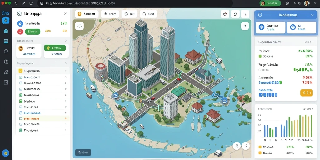Toggle checkbox on the row below the orange row
Screen dimensions: 320x160
point(20,124)
